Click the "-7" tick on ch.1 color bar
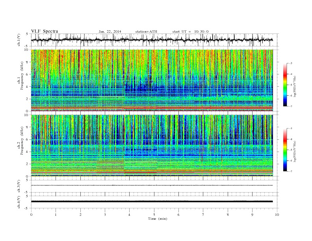This screenshot has height=241, width=312. (290, 106)
